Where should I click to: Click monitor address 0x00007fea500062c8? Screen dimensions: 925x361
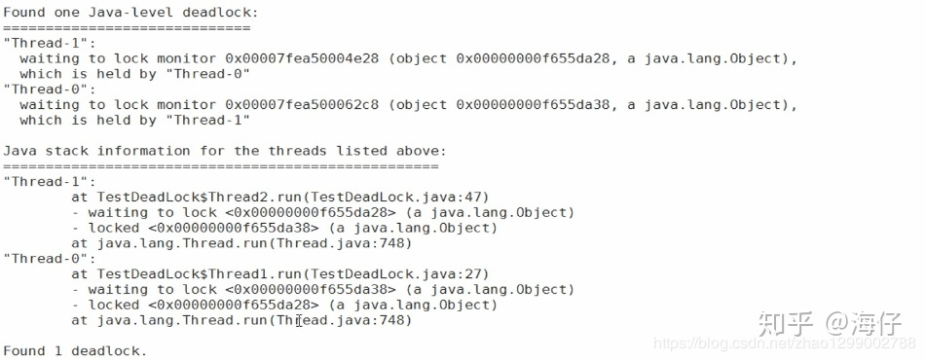tap(302, 104)
